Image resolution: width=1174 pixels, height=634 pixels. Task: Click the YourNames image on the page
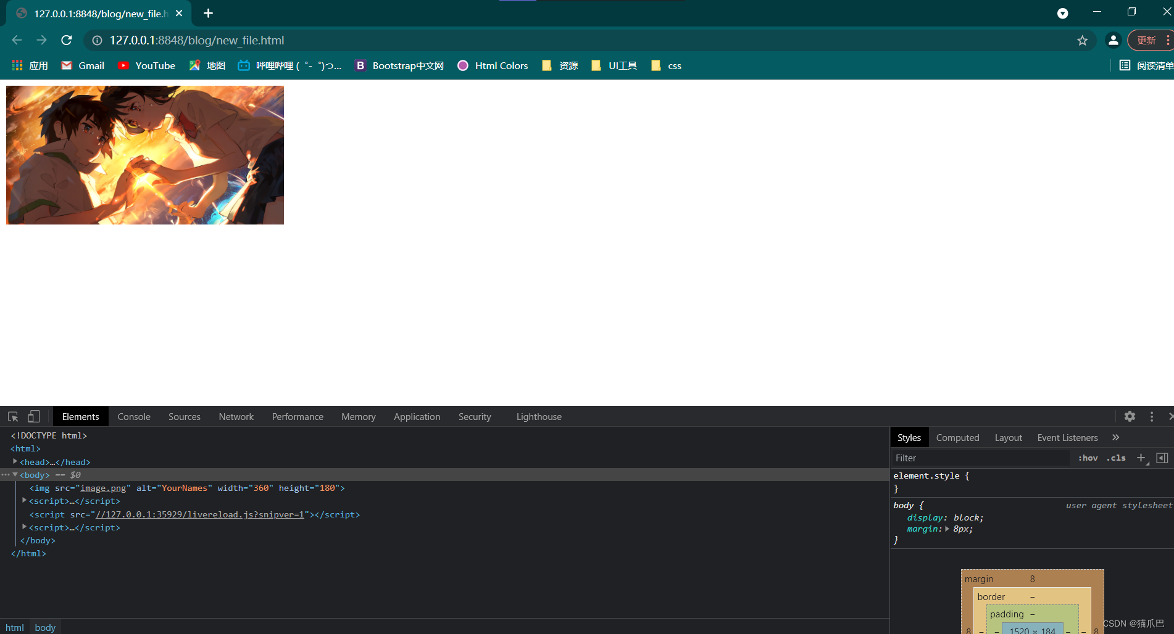click(145, 155)
